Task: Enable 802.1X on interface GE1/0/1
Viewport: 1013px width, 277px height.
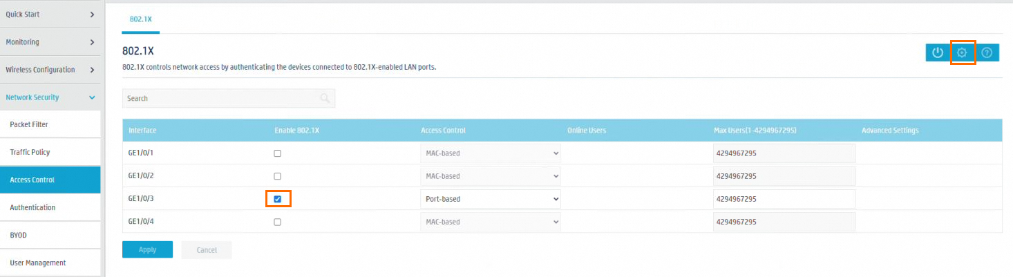Action: tap(278, 153)
